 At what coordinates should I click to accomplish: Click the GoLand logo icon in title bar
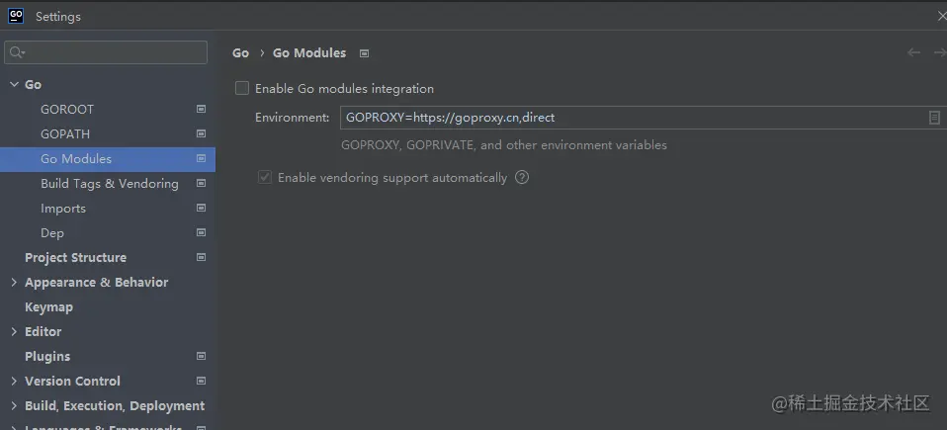tap(16, 16)
